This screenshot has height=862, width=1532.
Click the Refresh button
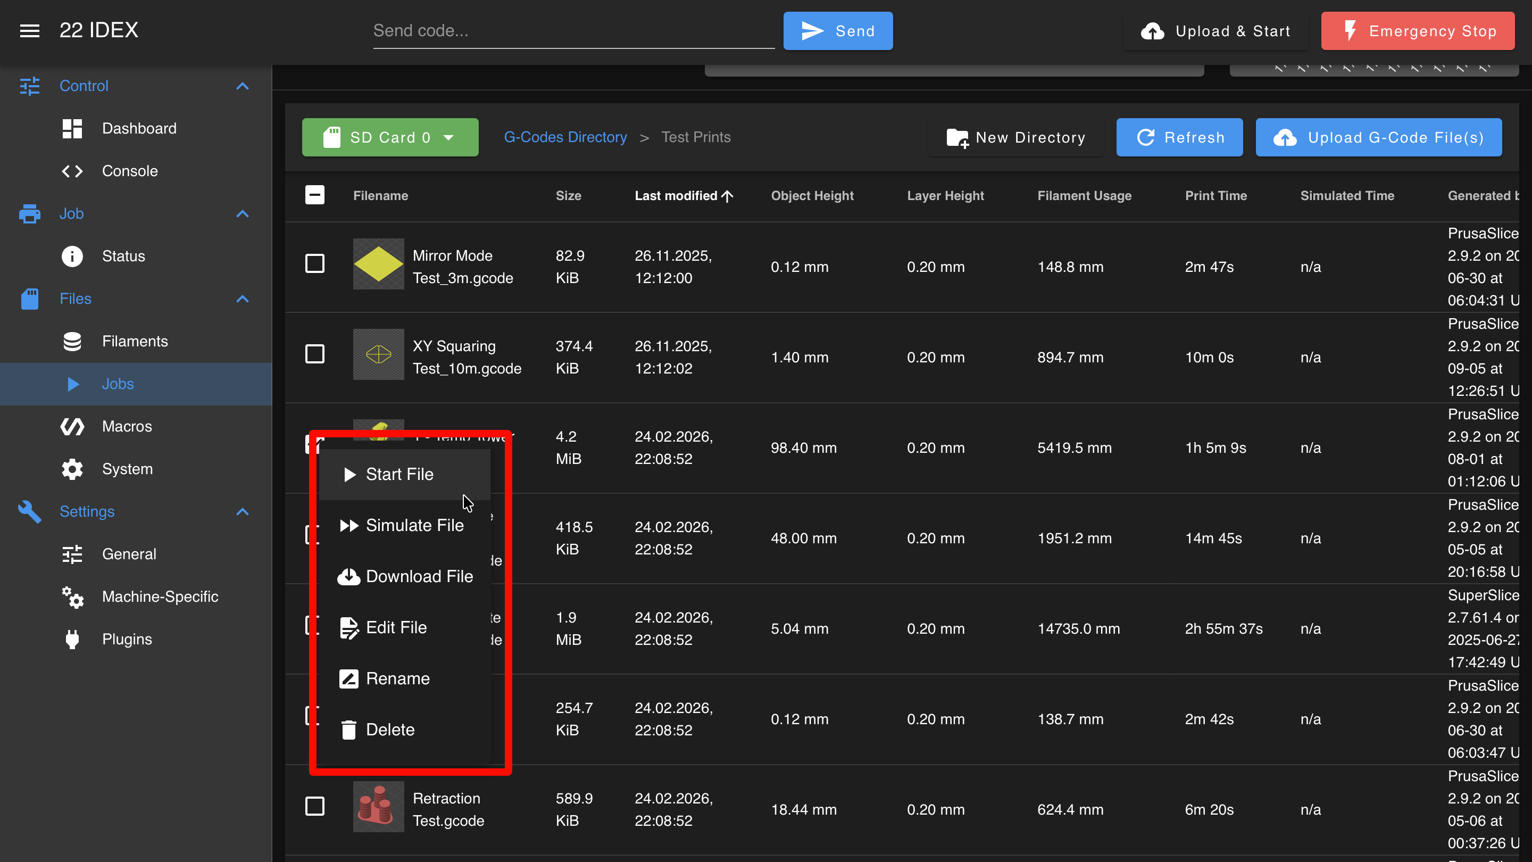click(x=1179, y=137)
